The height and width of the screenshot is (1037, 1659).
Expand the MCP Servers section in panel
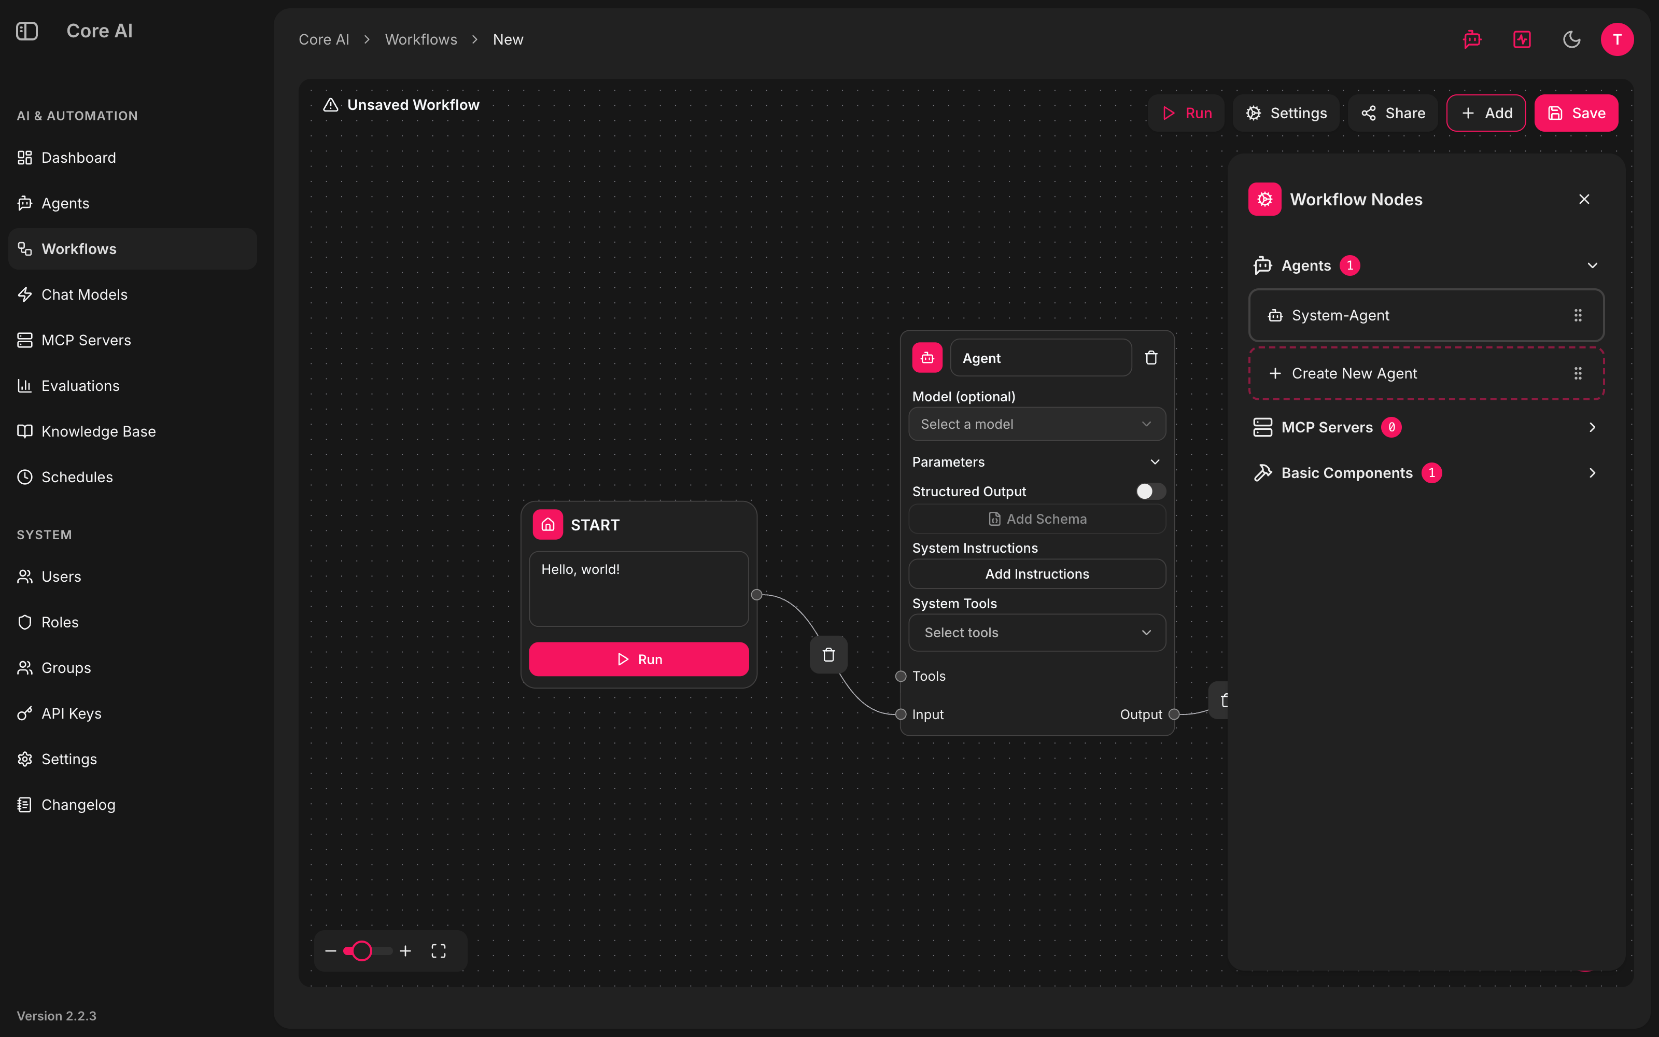point(1426,427)
